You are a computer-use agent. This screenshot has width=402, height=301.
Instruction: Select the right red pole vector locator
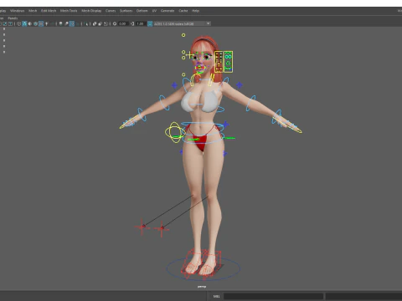tap(162, 229)
